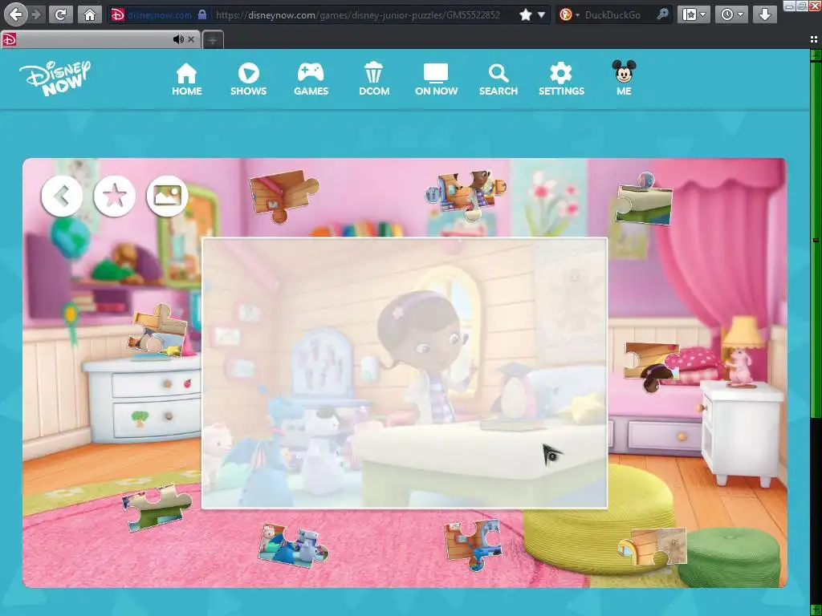Click the tab list grid icon
The width and height of the screenshot is (822, 616).
pos(814,39)
